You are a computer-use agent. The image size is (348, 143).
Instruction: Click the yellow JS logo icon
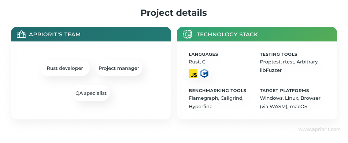[x=193, y=73]
